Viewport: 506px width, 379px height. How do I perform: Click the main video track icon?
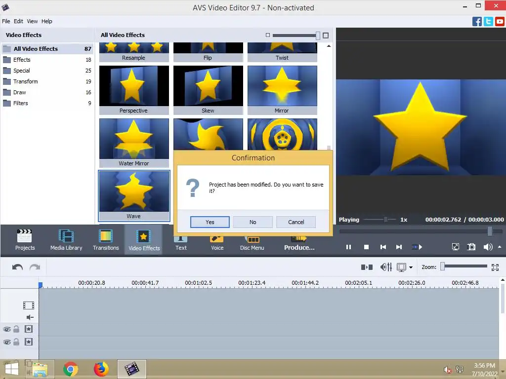(28, 305)
